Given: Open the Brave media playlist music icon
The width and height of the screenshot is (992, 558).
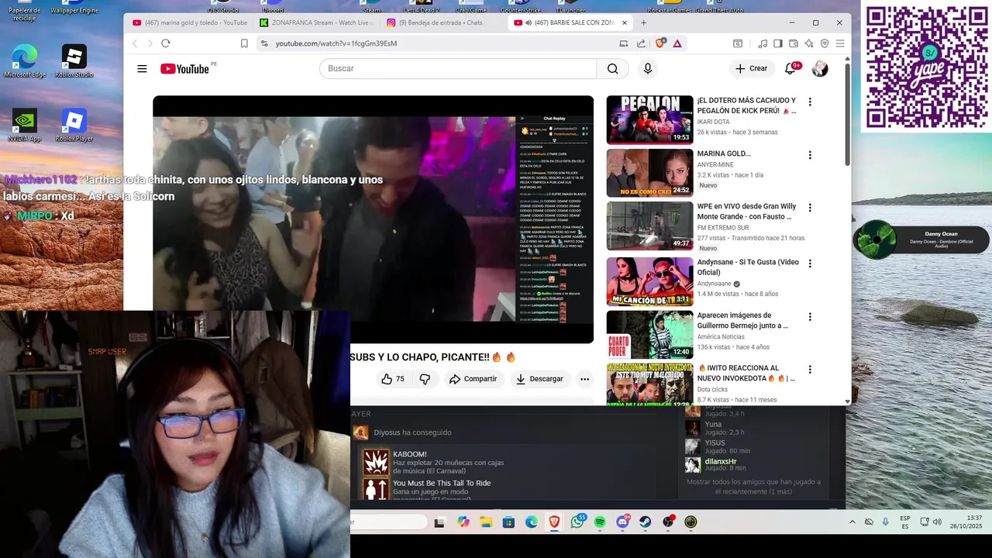Looking at the screenshot, I should point(763,43).
